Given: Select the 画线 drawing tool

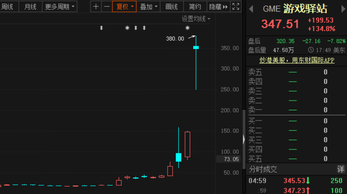Looking at the screenshot, I should click(x=172, y=7).
